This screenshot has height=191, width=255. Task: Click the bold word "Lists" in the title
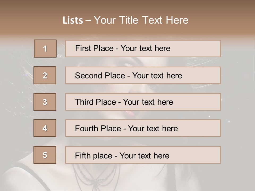[x=73, y=20]
